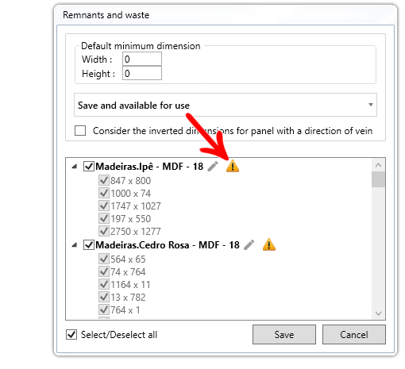
Task: Click the Height input field
Action: coord(142,73)
